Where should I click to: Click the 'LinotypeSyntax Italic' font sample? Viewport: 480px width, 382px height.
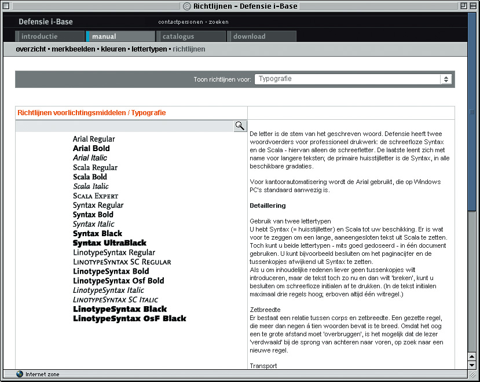coord(108,291)
